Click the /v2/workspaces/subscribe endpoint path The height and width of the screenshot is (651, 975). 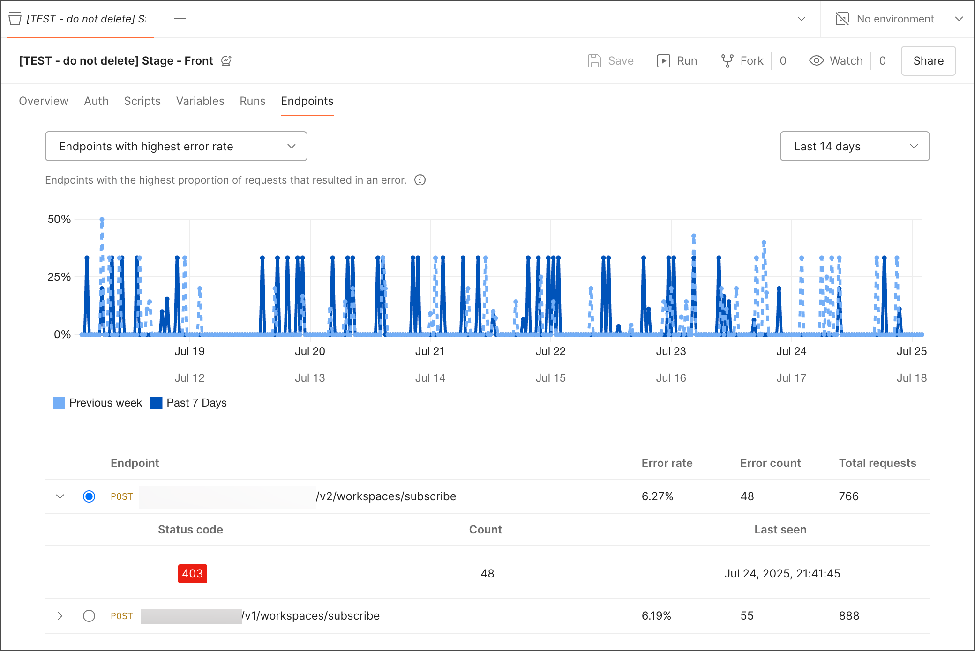click(x=386, y=496)
